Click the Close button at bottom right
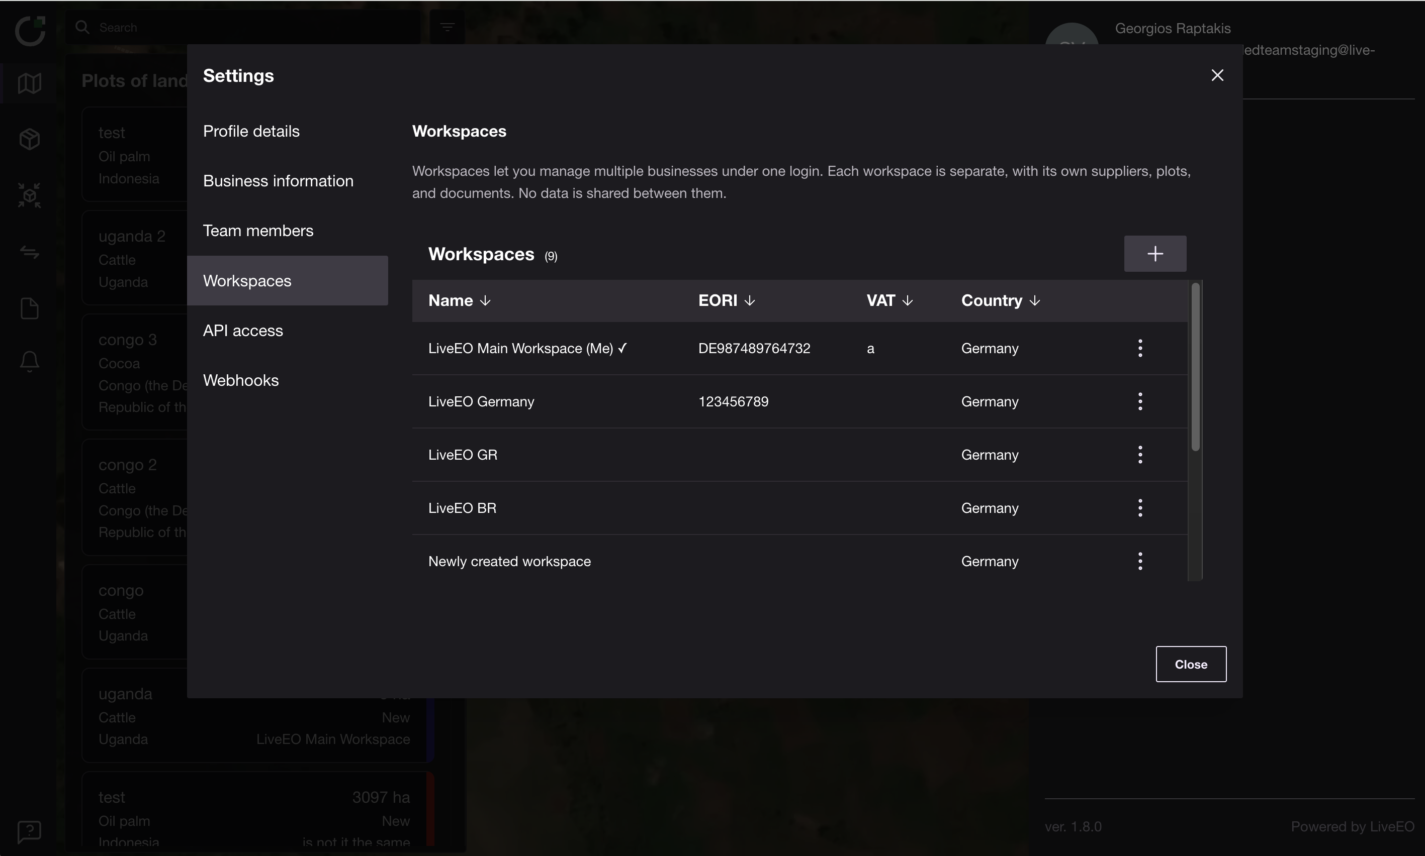 [1191, 664]
